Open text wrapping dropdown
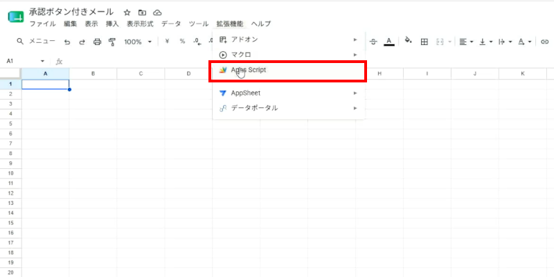 point(506,42)
